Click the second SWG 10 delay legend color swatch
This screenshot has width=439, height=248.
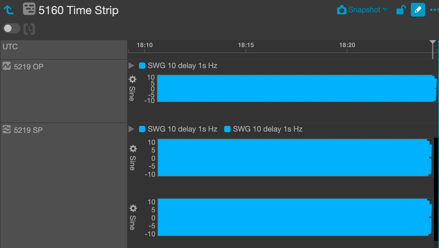click(227, 129)
